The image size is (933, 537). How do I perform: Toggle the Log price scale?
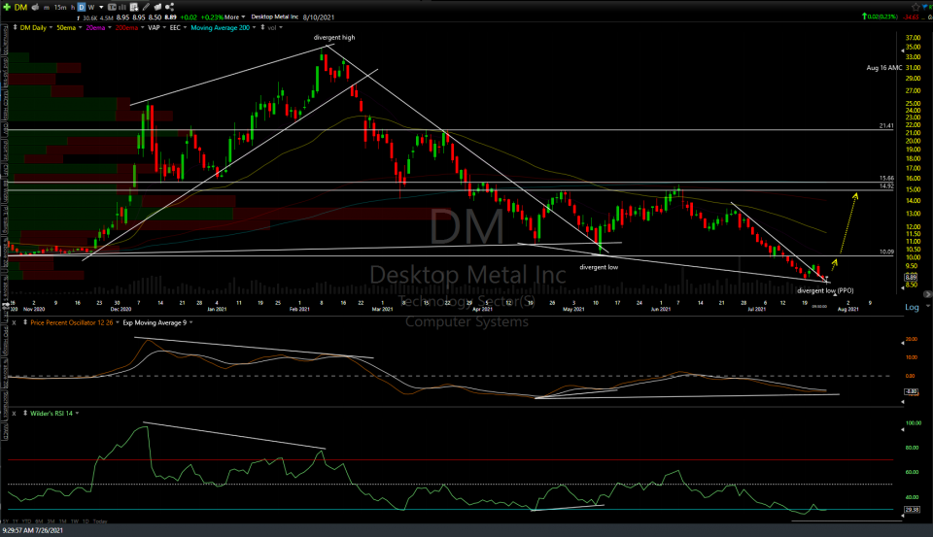912,307
